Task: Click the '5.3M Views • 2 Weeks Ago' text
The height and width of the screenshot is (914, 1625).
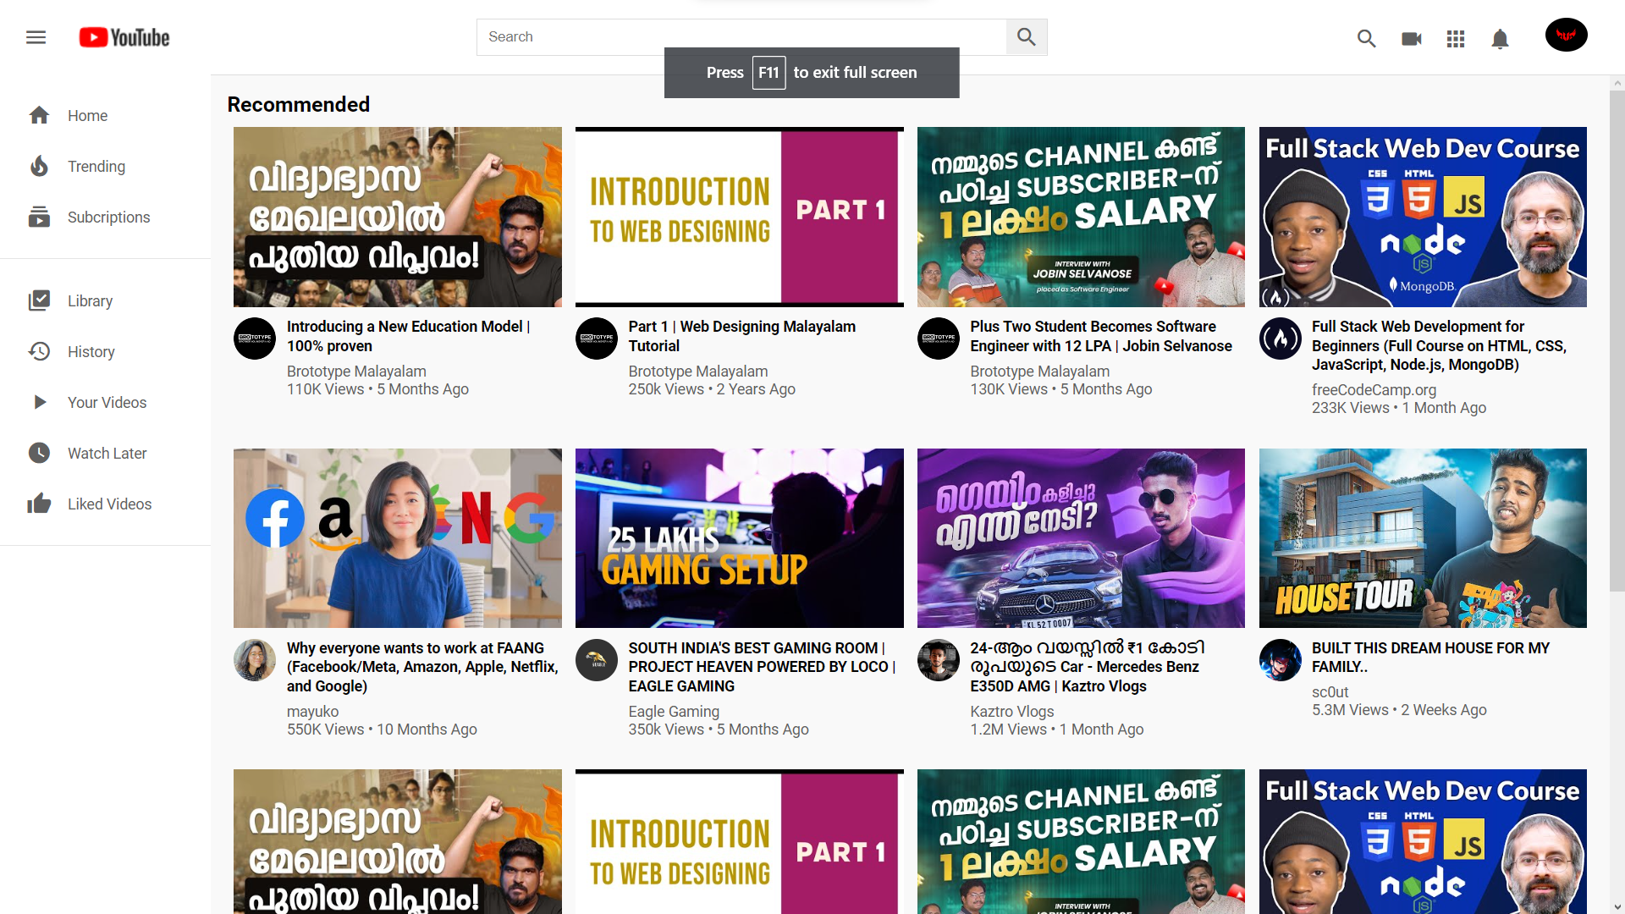Action: [1399, 710]
